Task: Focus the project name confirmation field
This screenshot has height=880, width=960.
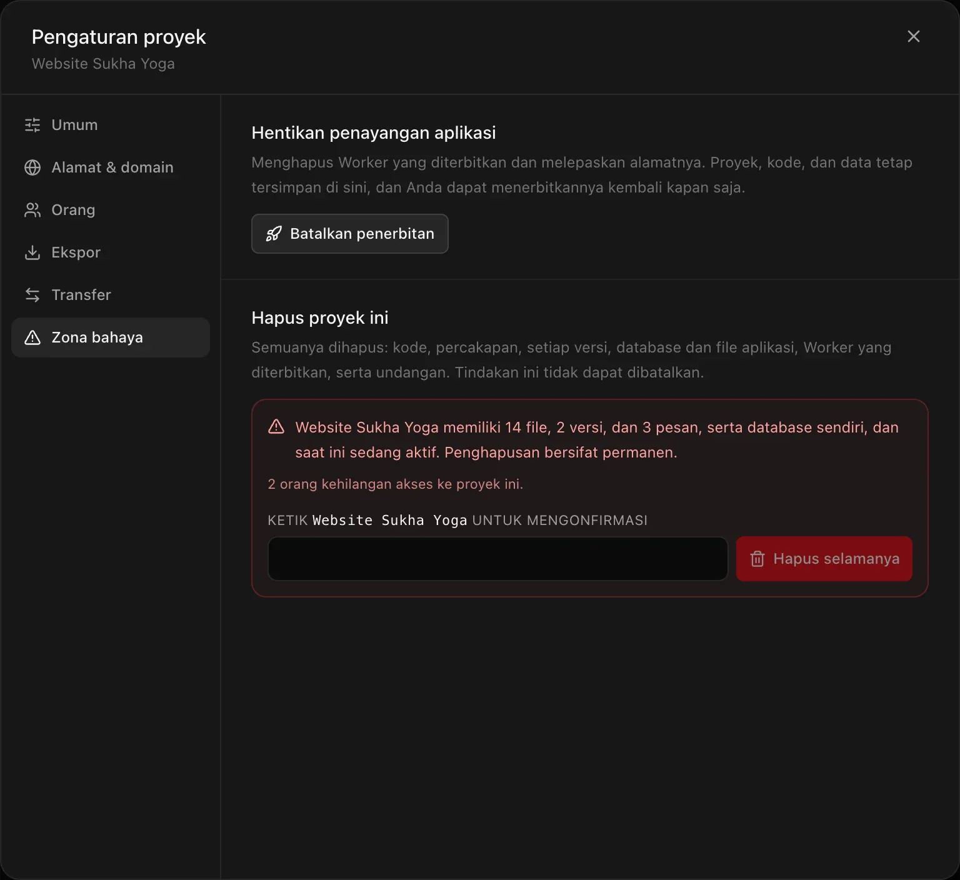Action: [498, 559]
